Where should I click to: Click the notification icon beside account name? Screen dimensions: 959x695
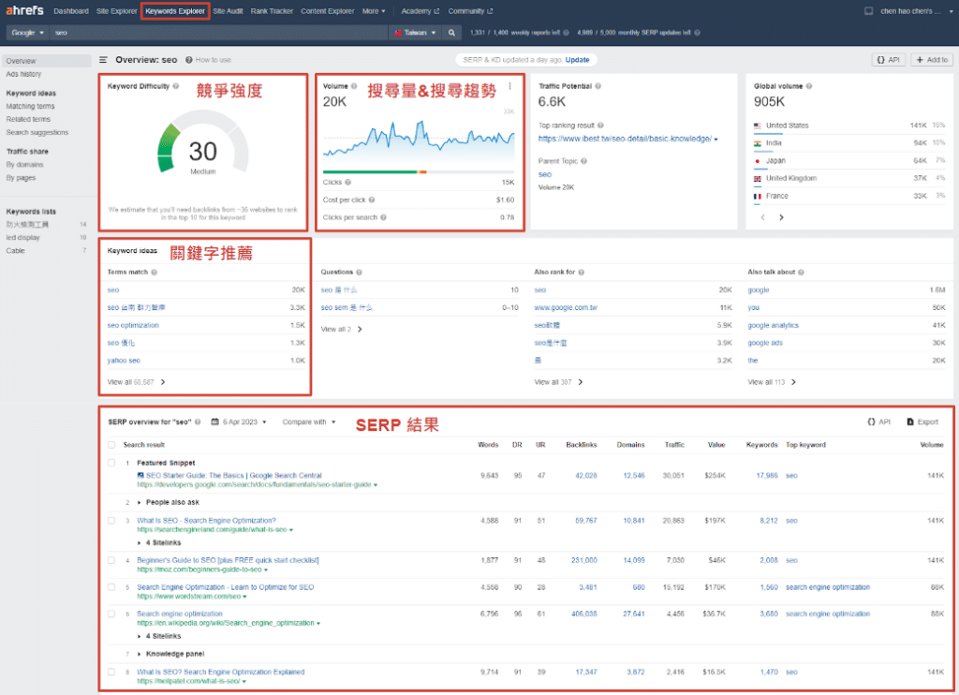click(x=868, y=11)
